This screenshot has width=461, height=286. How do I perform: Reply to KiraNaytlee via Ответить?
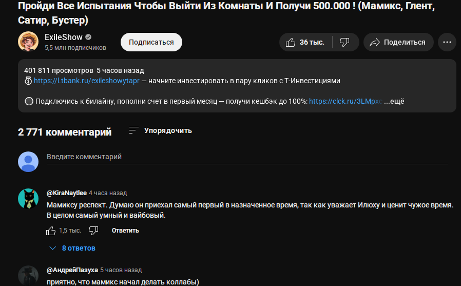(125, 231)
